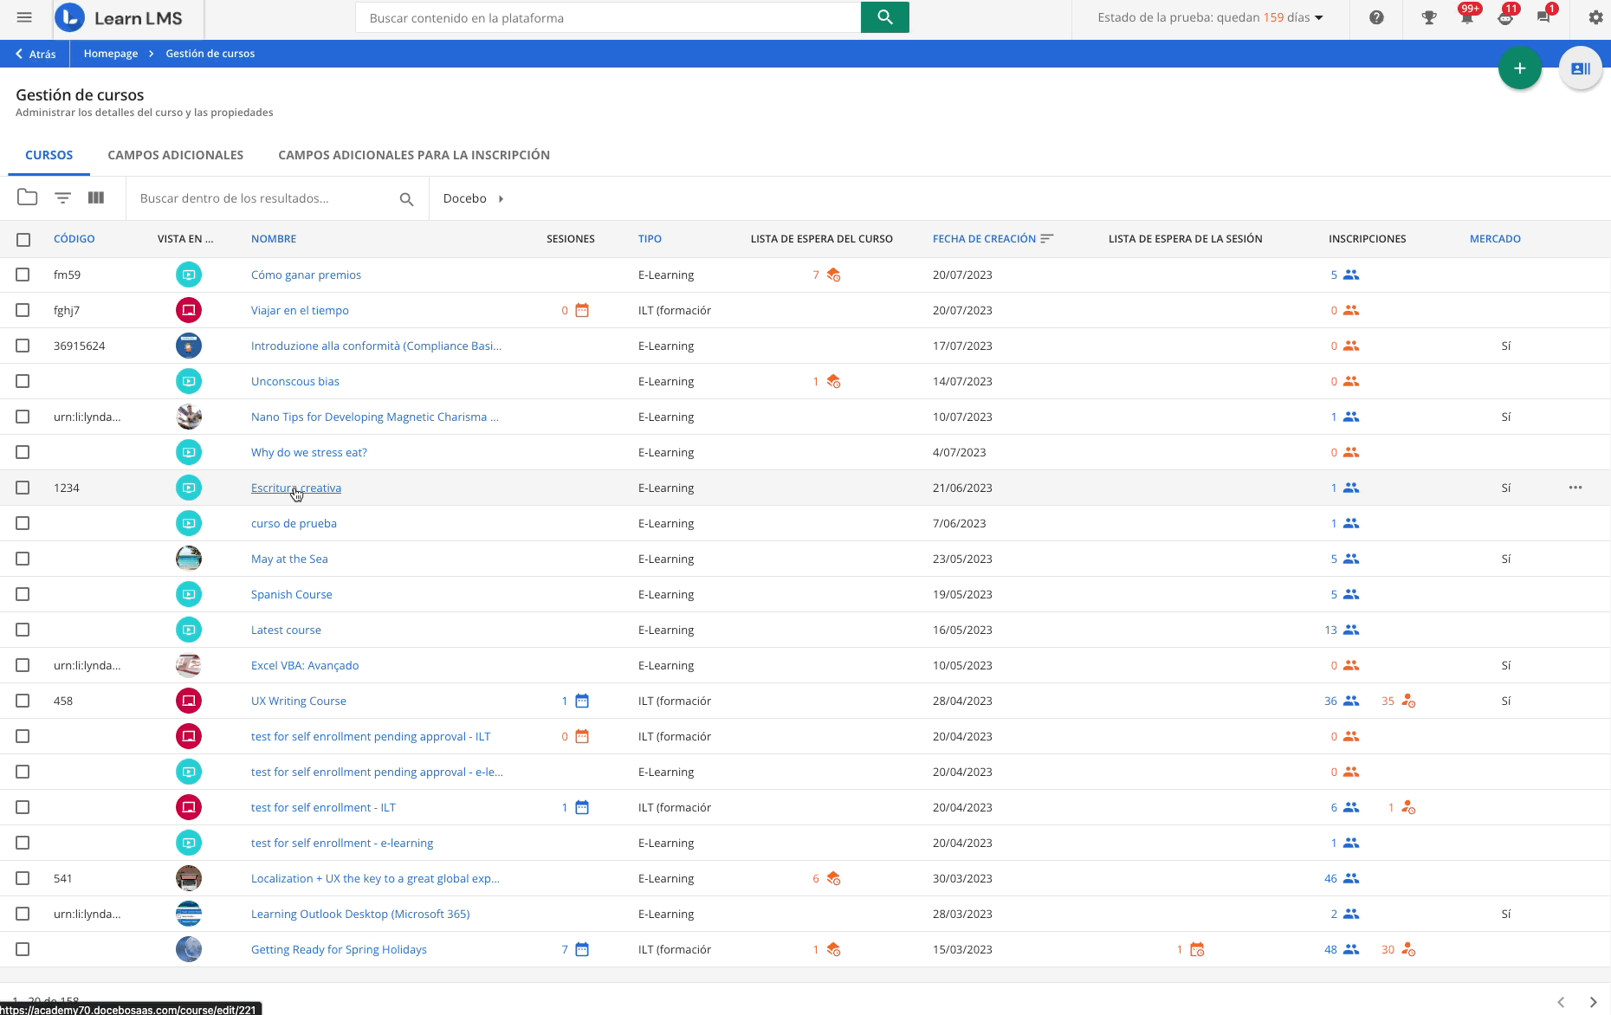Check the box for UX Writing Course
Viewport: 1611px width, 1015px height.
click(23, 701)
